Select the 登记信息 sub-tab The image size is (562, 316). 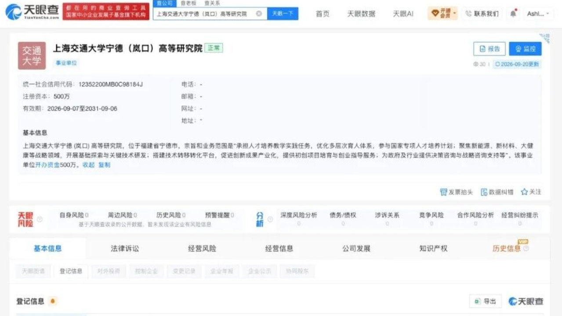[x=71, y=271]
